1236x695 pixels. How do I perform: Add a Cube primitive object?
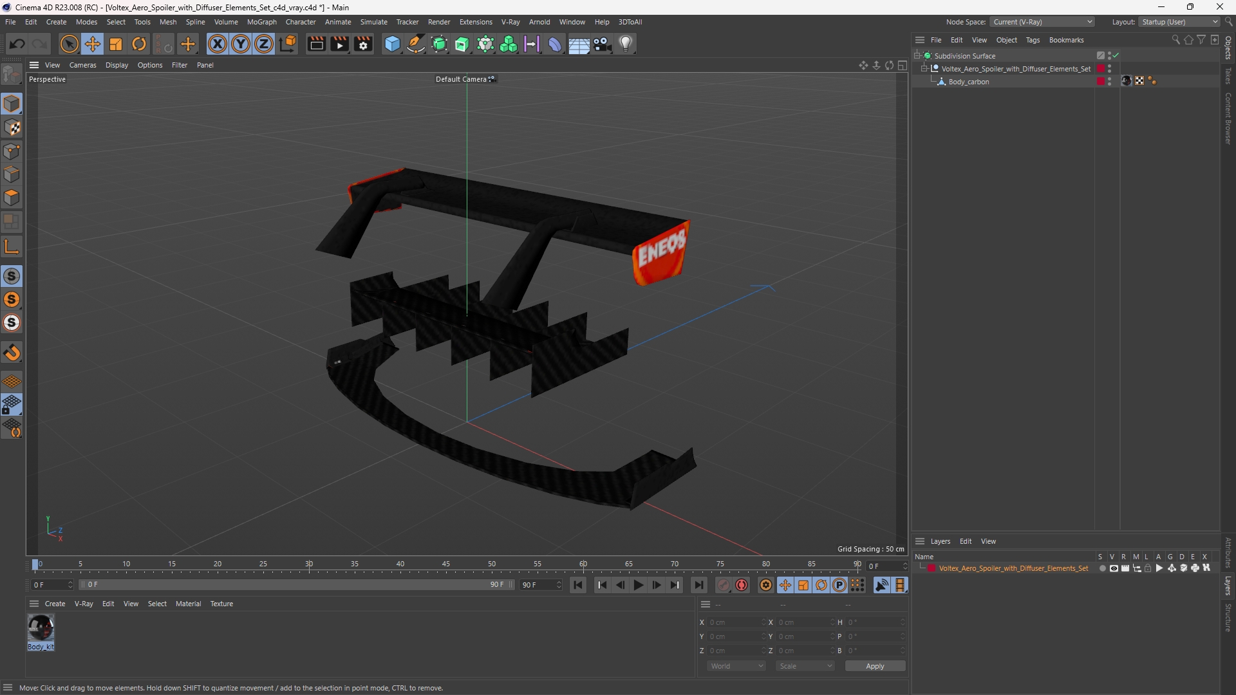392,44
